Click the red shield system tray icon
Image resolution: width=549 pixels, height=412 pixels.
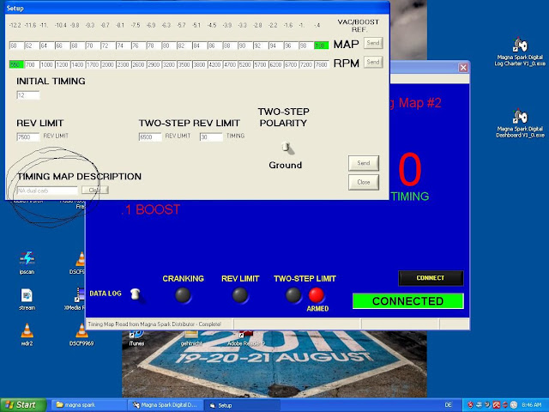click(470, 405)
